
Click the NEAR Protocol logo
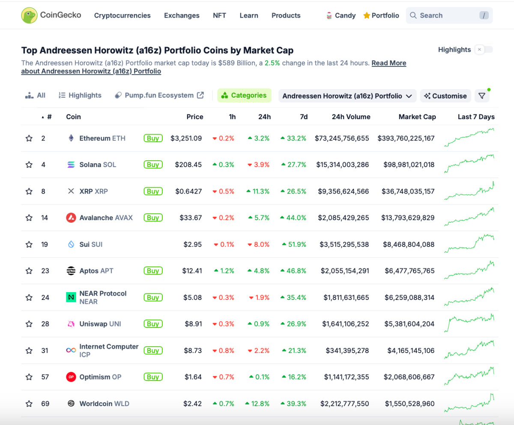pos(71,297)
